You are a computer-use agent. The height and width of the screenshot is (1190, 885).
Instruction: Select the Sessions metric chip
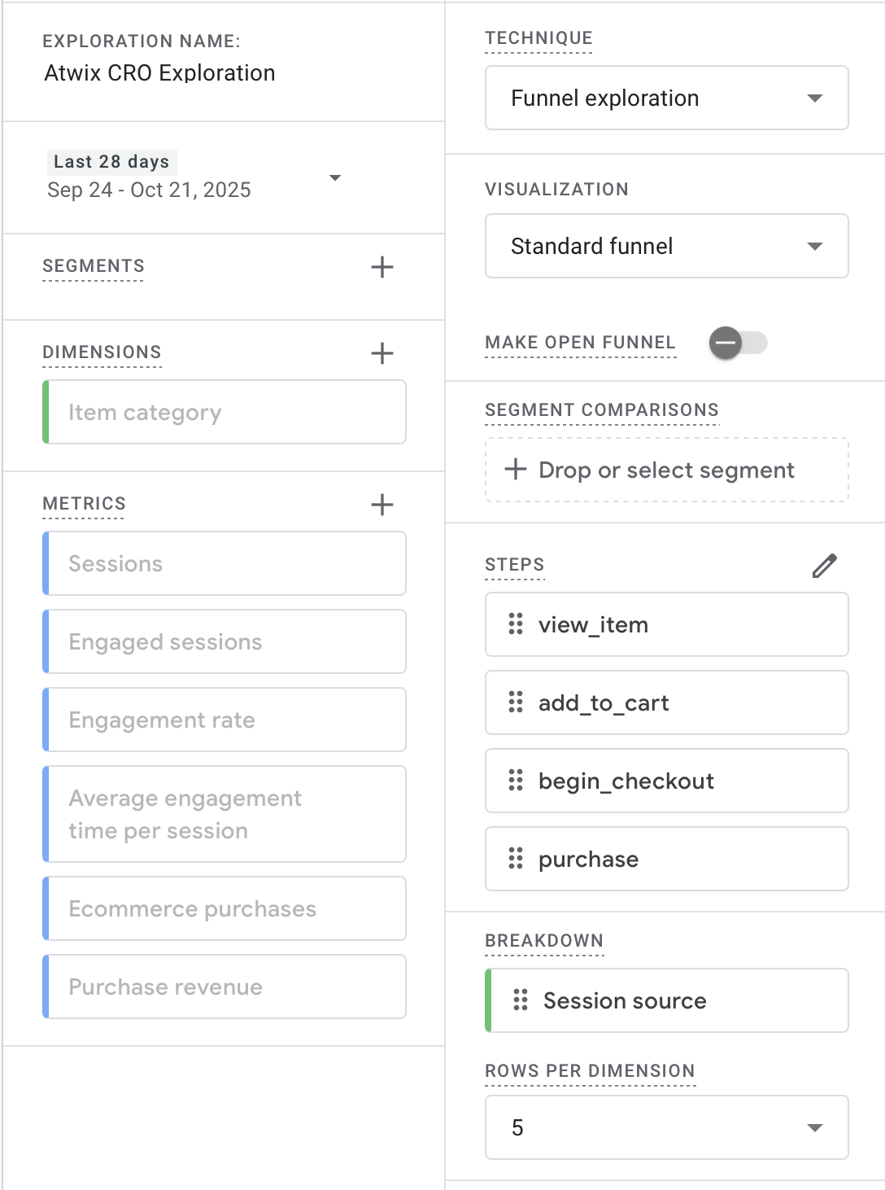(225, 564)
